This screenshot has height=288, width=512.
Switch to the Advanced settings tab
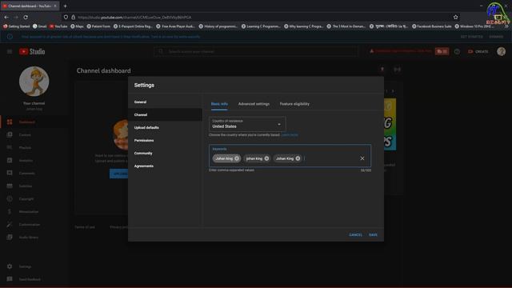[254, 104]
